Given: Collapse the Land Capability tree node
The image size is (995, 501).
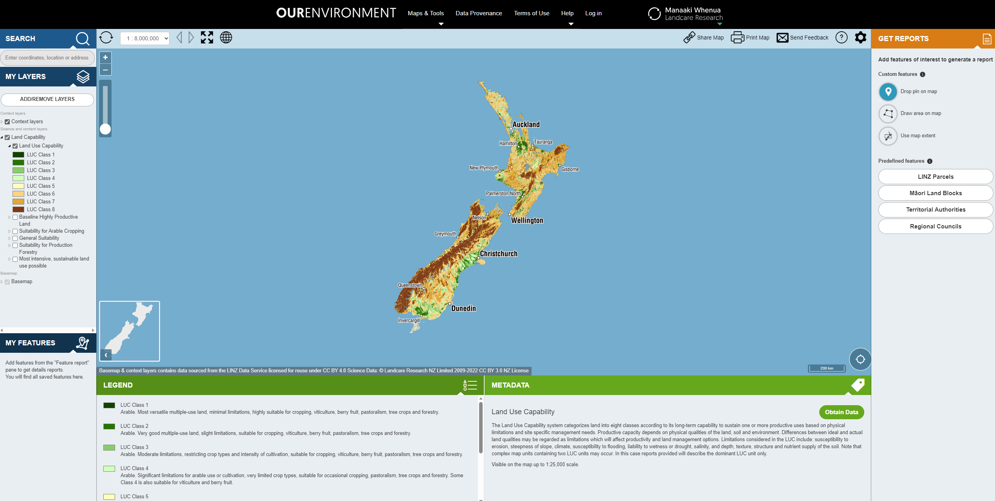Looking at the screenshot, I should pos(2,137).
